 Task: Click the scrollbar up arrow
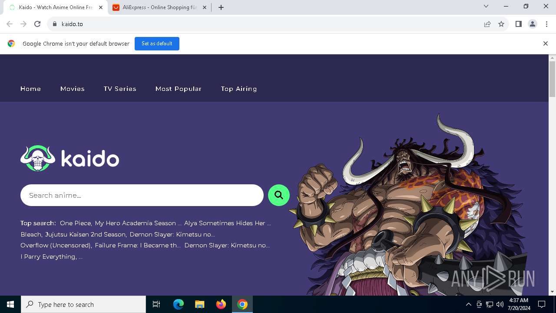552,58
